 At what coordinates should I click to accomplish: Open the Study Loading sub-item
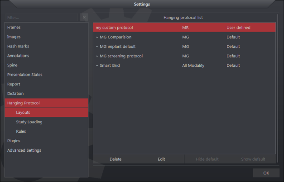(29, 122)
